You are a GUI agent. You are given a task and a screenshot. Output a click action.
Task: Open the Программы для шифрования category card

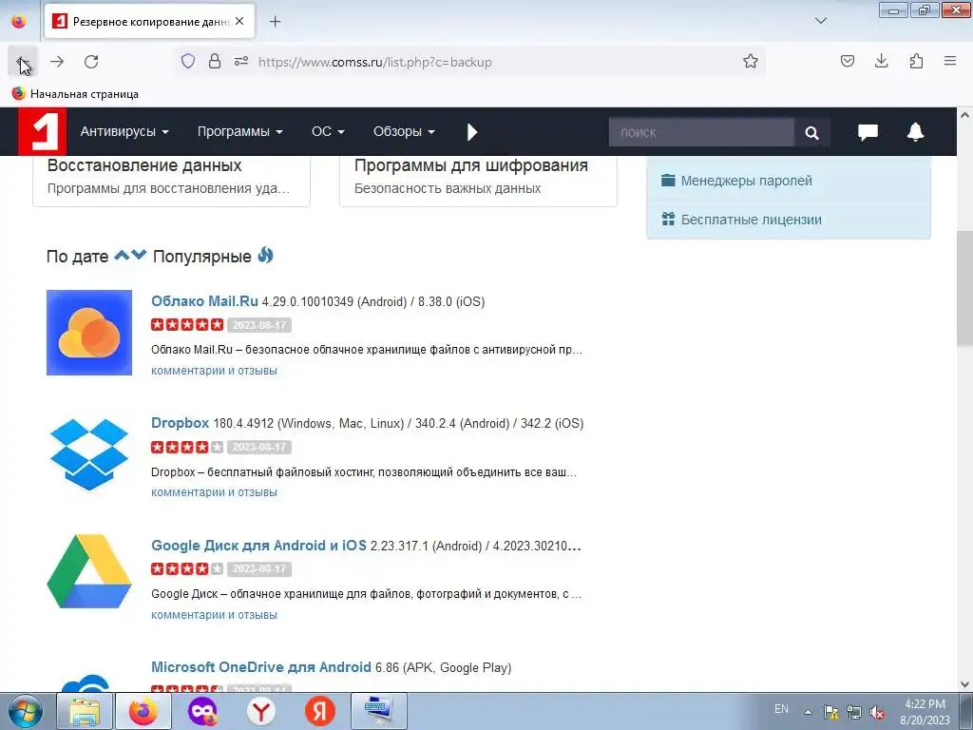pos(479,180)
